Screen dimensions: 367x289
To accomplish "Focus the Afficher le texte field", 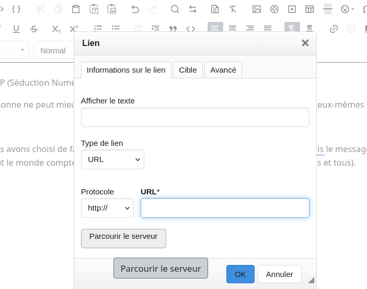I will [195, 117].
